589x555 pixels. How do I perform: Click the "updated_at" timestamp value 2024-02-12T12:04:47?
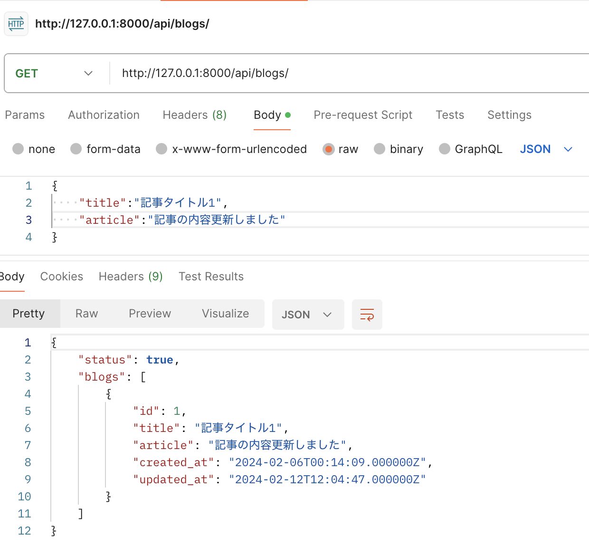click(x=327, y=479)
